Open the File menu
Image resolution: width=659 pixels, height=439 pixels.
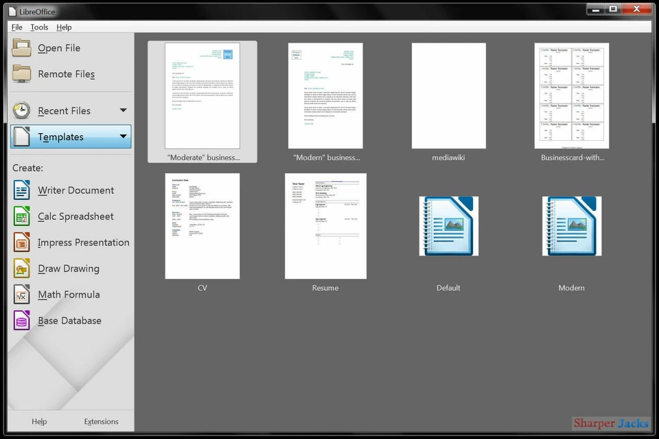pos(16,27)
